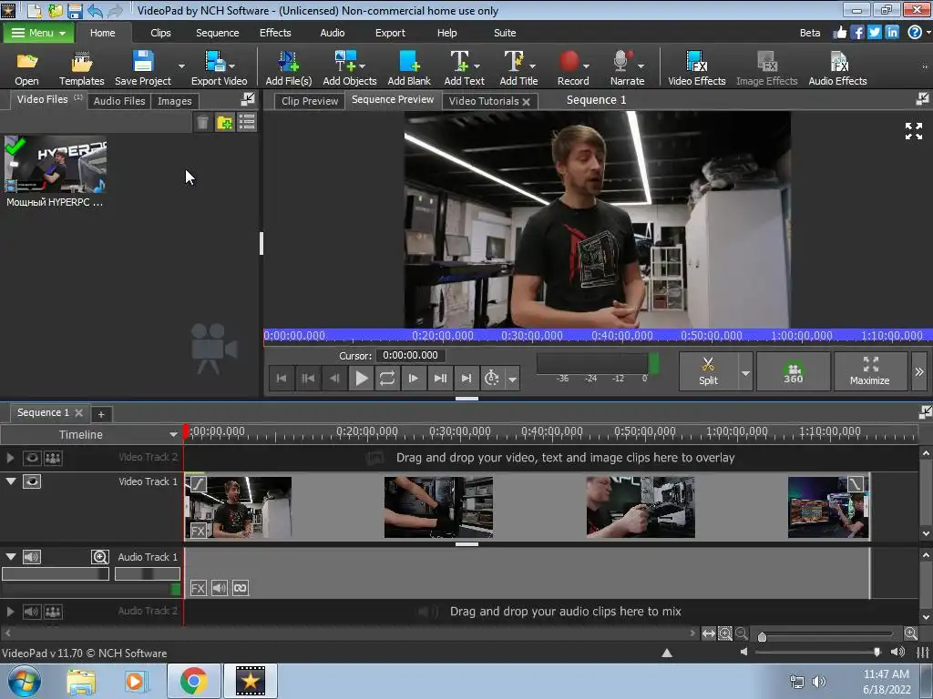The width and height of the screenshot is (933, 699).
Task: Switch media bin to list view
Action: (247, 123)
